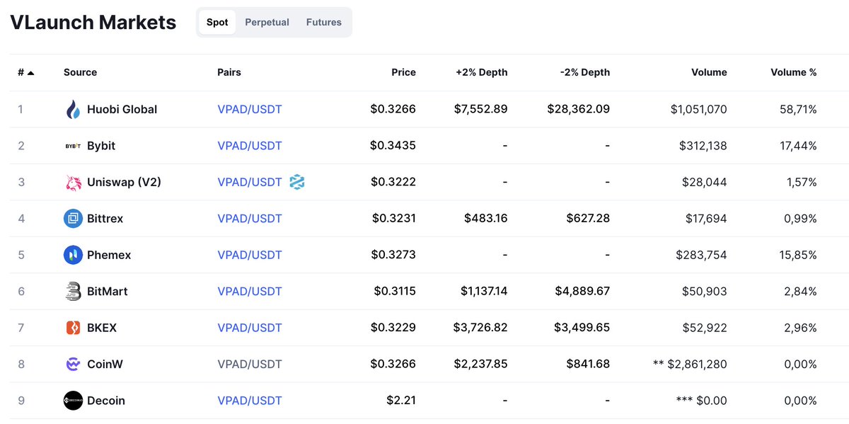Image resolution: width=849 pixels, height=424 pixels.
Task: Click the badge icon beside Uniswap's VPAD/USDT pair
Action: click(x=297, y=182)
